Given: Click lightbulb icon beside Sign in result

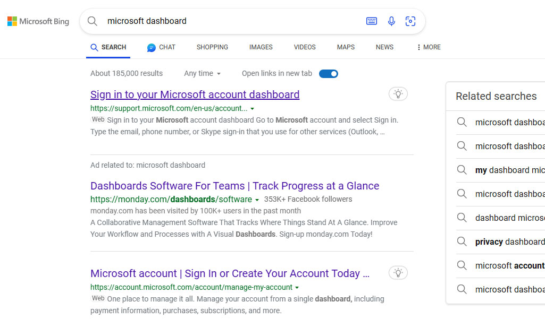Looking at the screenshot, I should (x=398, y=94).
